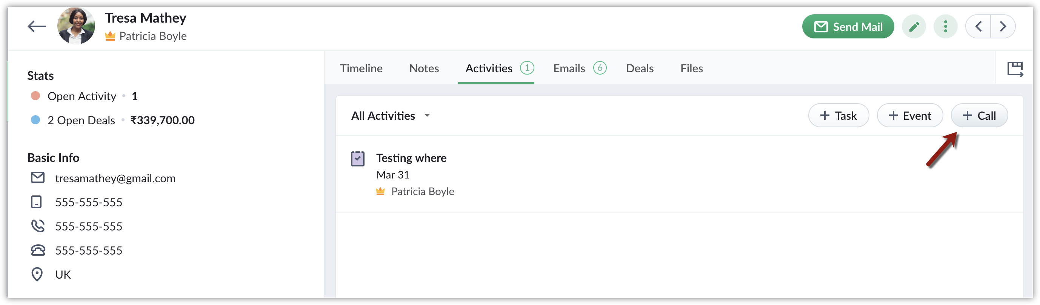Click the pencil edit contact icon
The height and width of the screenshot is (305, 1040).
coord(914,27)
